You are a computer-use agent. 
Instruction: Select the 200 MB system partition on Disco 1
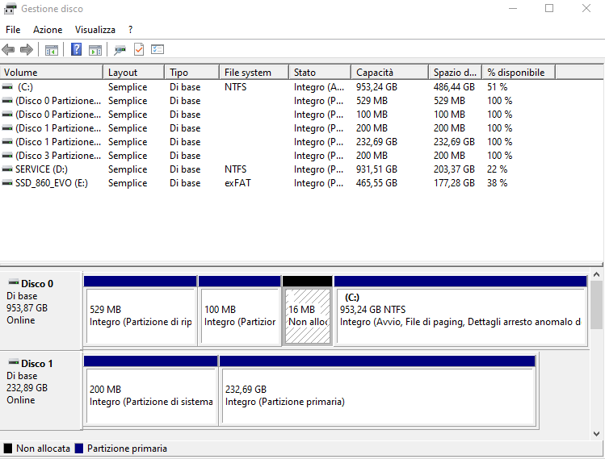(151, 390)
